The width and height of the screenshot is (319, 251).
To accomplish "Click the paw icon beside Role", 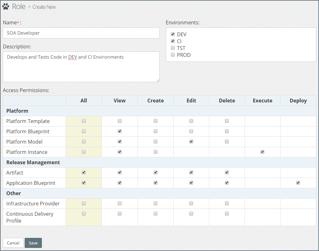I will pos(6,7).
